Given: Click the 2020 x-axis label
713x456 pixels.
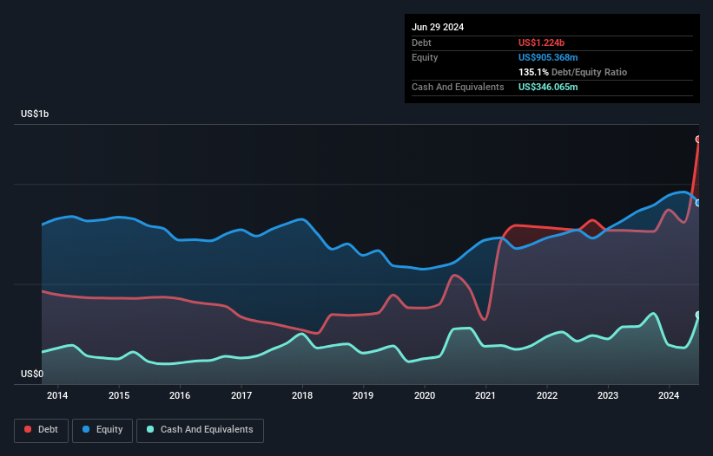Looking at the screenshot, I should (425, 395).
